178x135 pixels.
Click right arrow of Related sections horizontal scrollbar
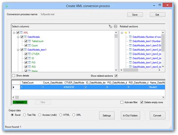159,70
